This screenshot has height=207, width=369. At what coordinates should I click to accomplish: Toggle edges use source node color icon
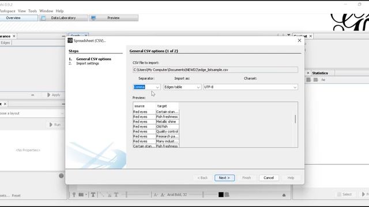tap(109, 194)
